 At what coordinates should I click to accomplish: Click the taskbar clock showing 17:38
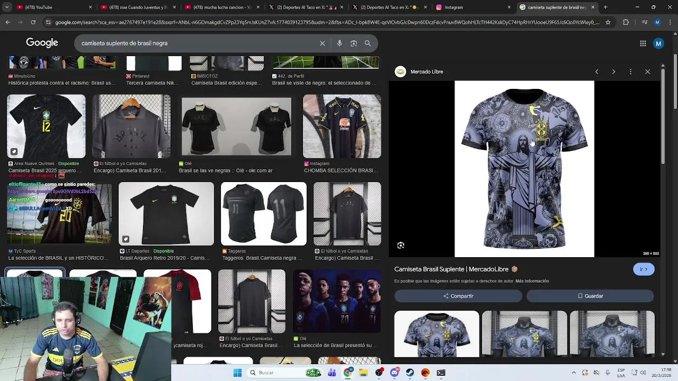tap(659, 373)
